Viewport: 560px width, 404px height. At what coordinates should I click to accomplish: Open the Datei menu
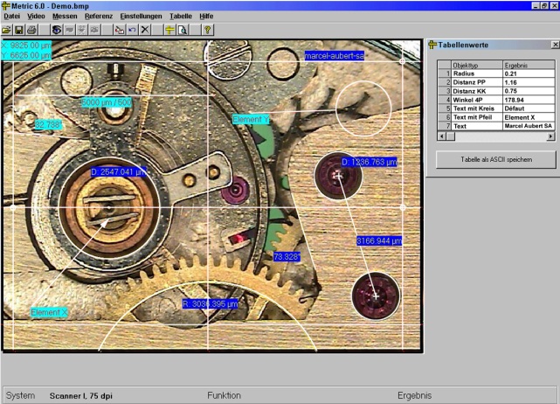[x=11, y=16]
